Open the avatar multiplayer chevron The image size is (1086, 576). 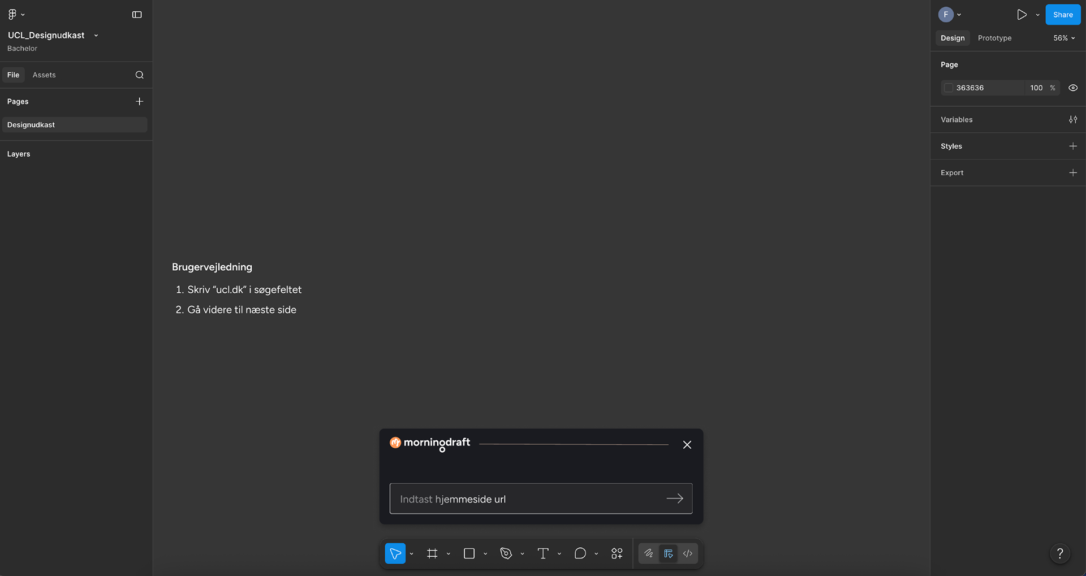[x=959, y=15]
